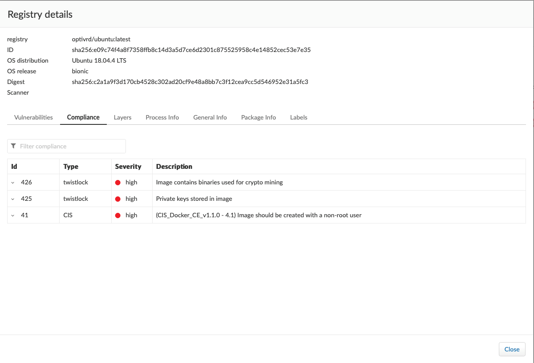Image resolution: width=534 pixels, height=363 pixels.
Task: Go to the General Info tab
Action: (210, 117)
